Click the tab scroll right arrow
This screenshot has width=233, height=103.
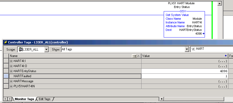(x=10, y=99)
